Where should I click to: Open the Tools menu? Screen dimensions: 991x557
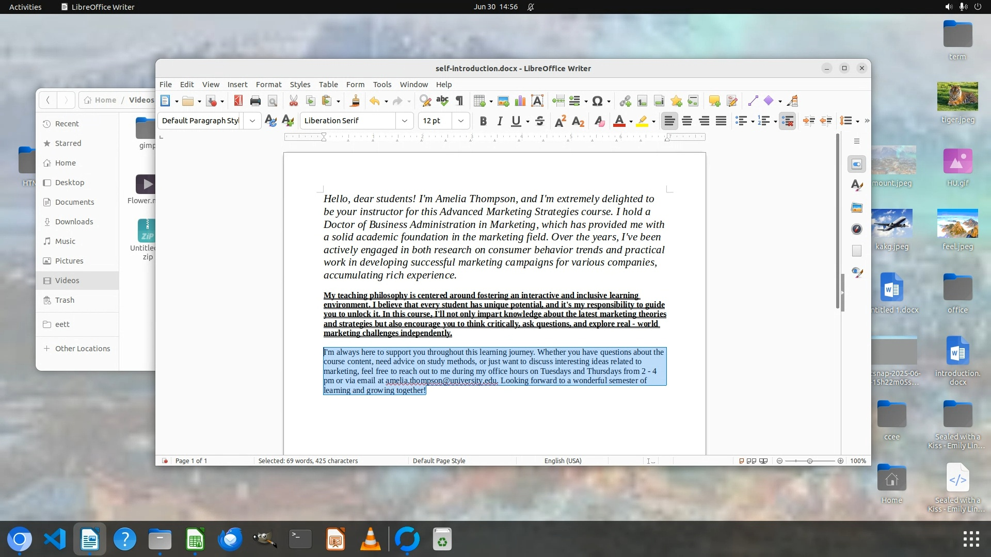(x=382, y=84)
